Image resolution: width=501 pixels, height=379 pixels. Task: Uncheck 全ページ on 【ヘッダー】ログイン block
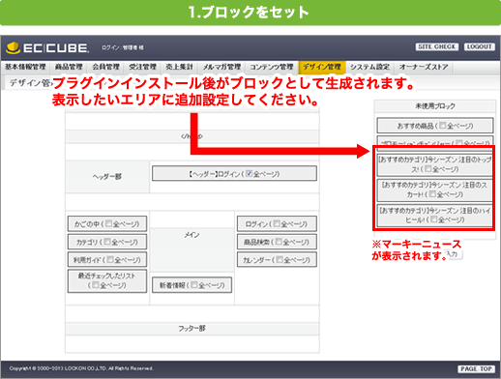[249, 173]
